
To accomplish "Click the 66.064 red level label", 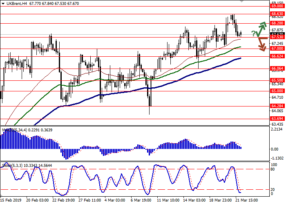I will pyautogui.click(x=277, y=69).
